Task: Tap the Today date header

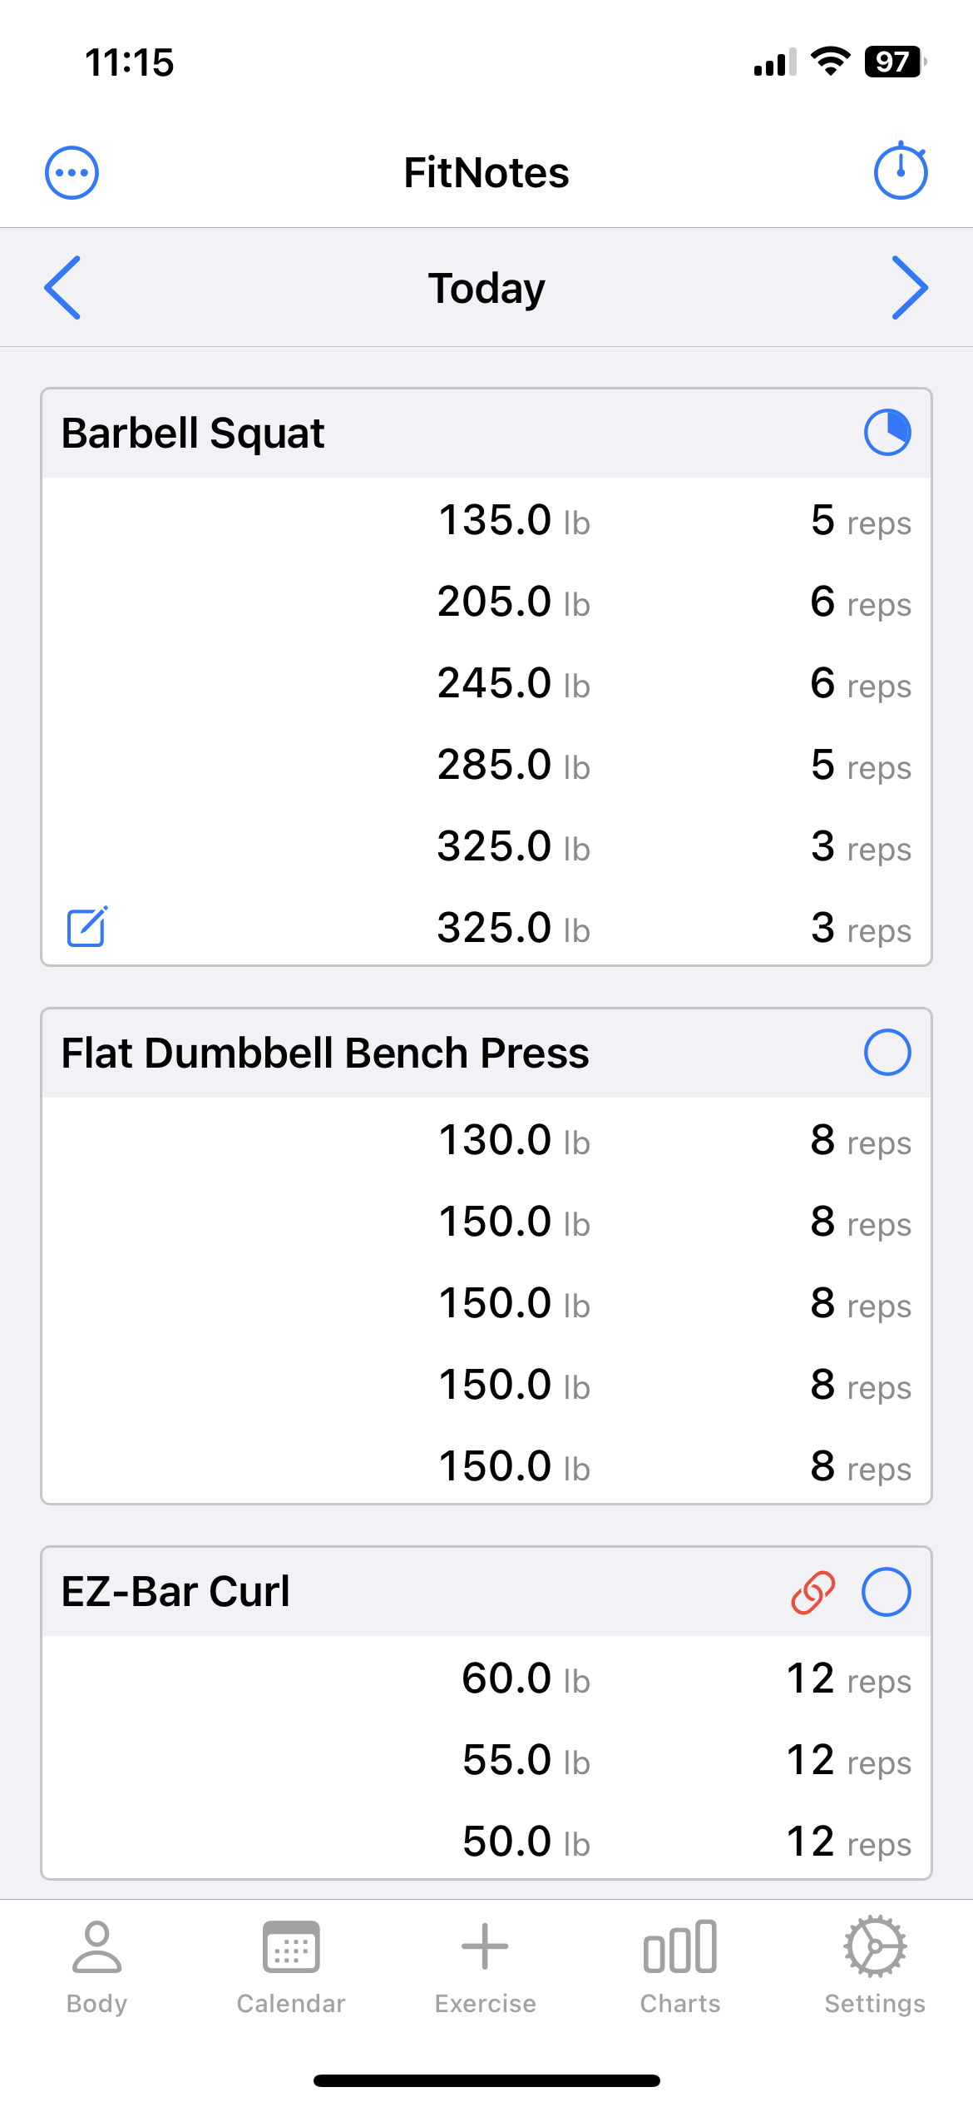Action: click(486, 288)
